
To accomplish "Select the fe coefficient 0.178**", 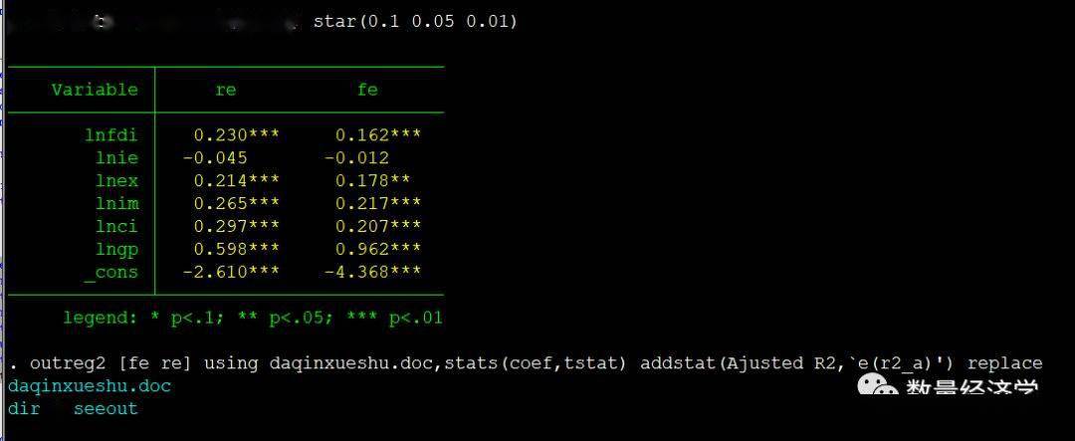I will pos(373,180).
